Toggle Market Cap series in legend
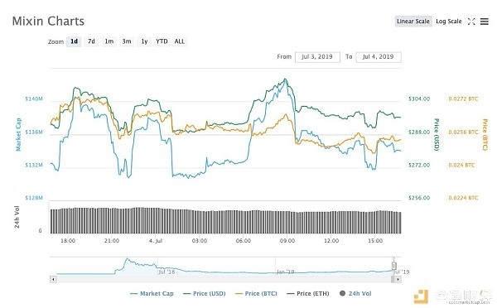 [152, 293]
